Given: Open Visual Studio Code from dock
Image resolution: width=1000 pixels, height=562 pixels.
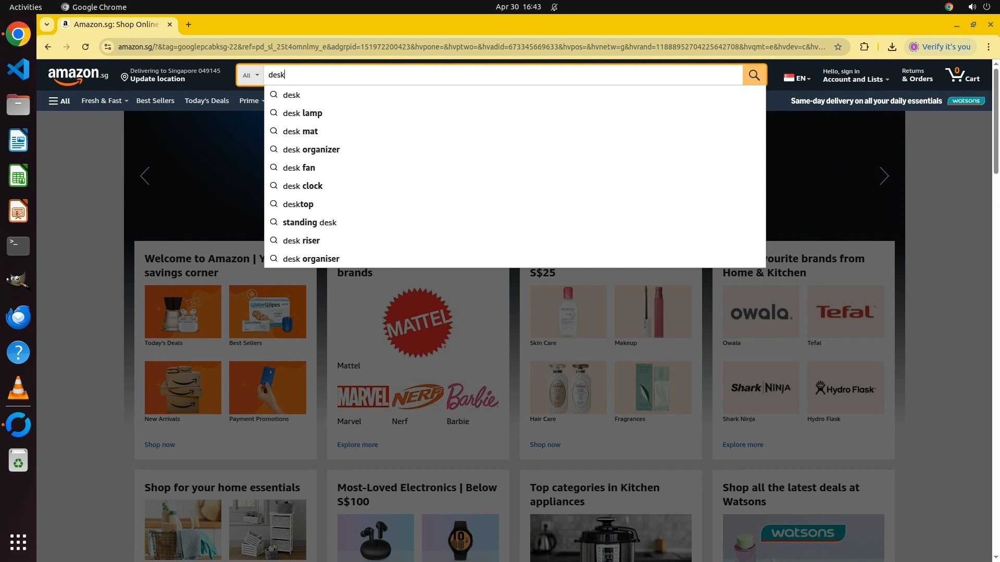Looking at the screenshot, I should pyautogui.click(x=18, y=70).
